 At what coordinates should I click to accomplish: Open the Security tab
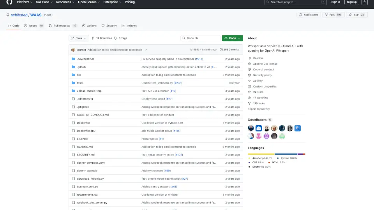[x=109, y=26]
